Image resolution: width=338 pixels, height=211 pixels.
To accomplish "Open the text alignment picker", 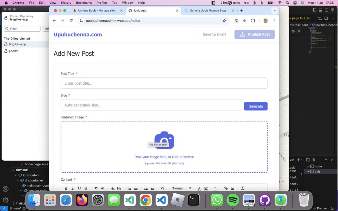I will click(x=216, y=188).
